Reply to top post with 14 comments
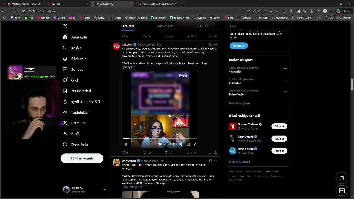The width and height of the screenshot is (354, 199). pyautogui.click(x=125, y=36)
